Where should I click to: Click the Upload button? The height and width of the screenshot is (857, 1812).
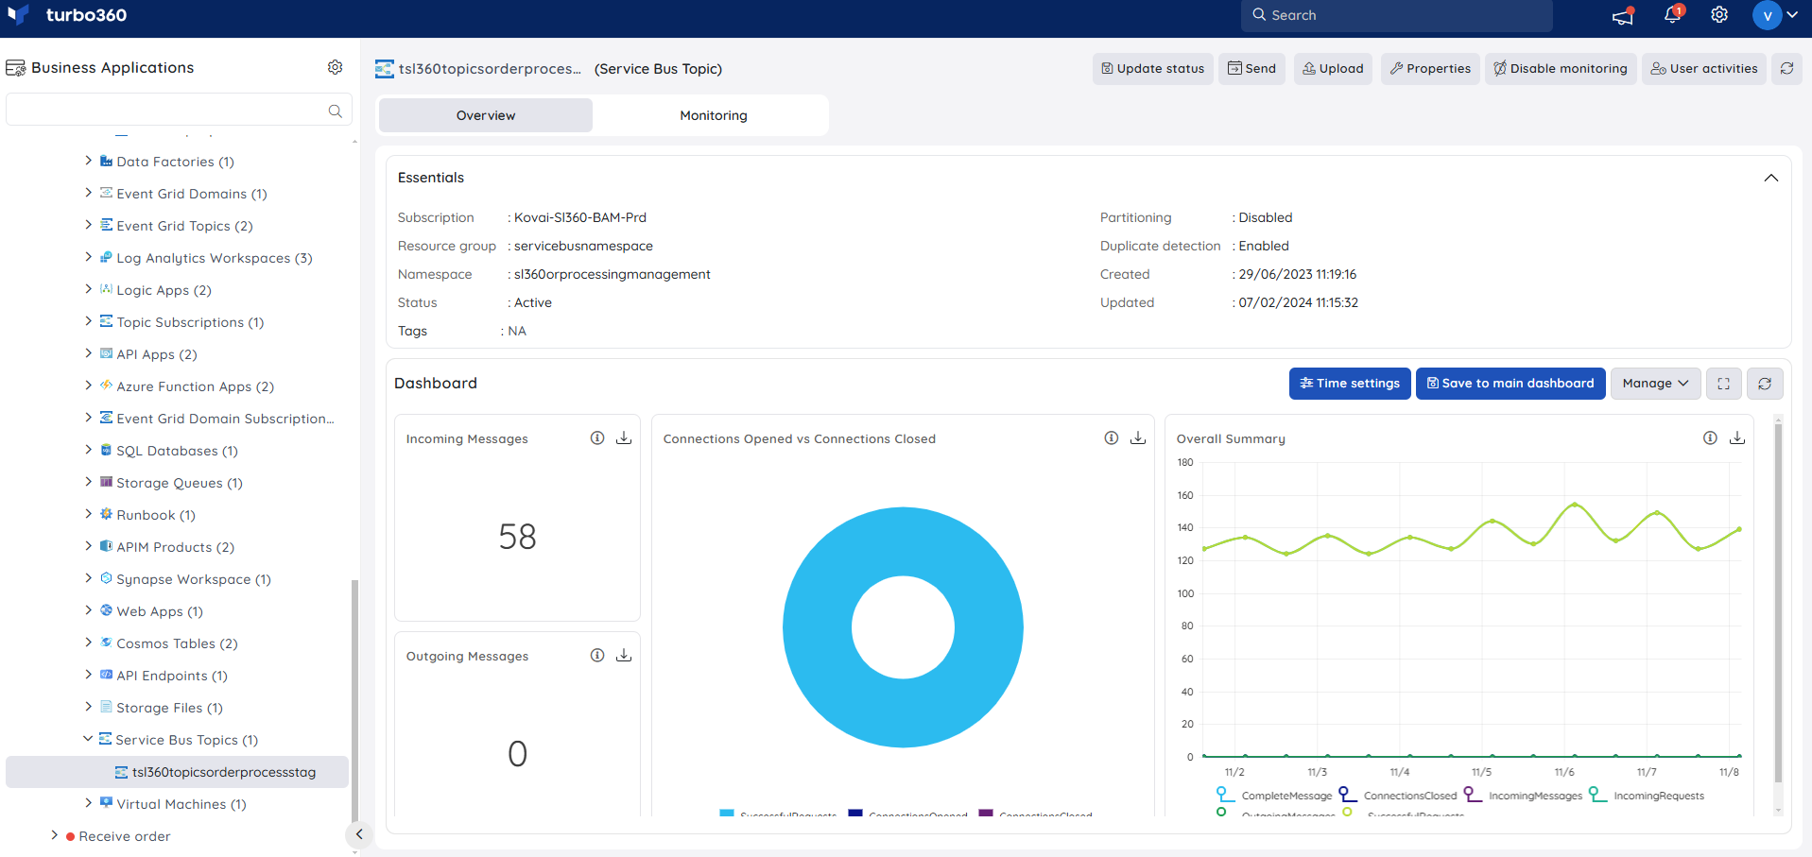pos(1333,68)
